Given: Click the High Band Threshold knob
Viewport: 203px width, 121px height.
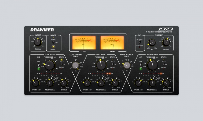Looking at the screenshot, I should [x=152, y=65].
